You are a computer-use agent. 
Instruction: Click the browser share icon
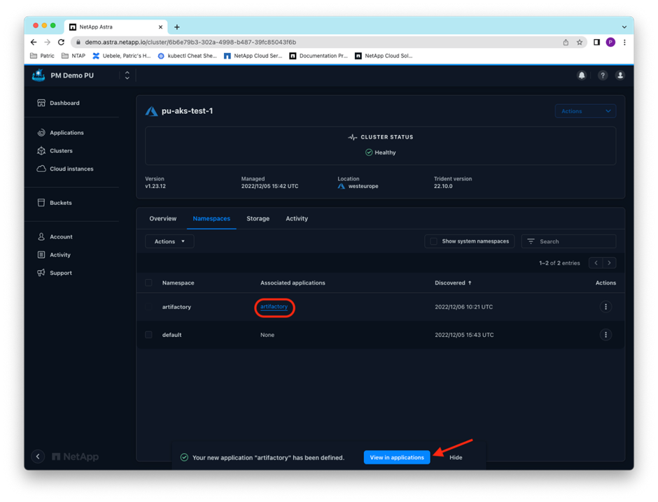[x=566, y=43]
